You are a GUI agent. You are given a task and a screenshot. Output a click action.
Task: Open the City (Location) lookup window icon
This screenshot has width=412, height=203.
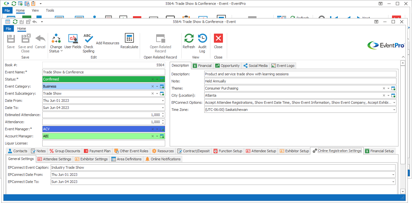point(393,95)
